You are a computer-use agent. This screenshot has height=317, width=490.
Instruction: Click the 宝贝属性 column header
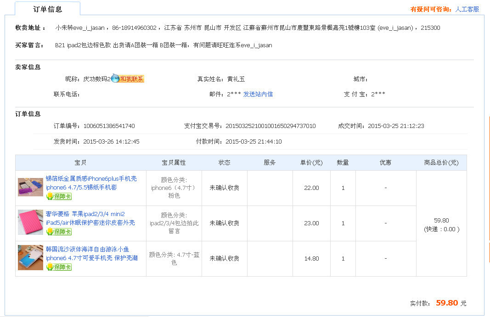pos(174,162)
